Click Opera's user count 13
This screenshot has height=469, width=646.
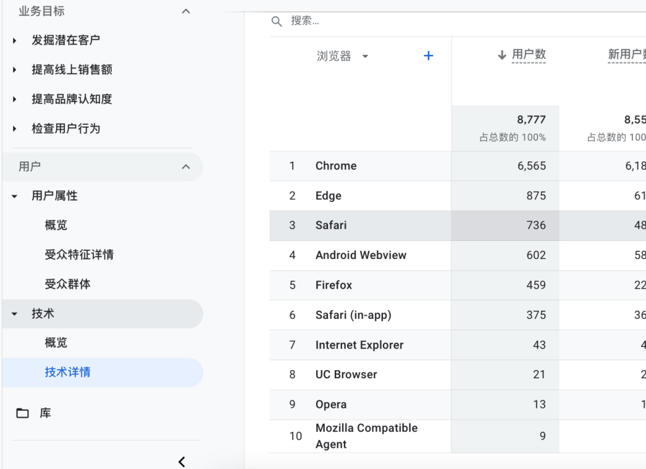539,404
